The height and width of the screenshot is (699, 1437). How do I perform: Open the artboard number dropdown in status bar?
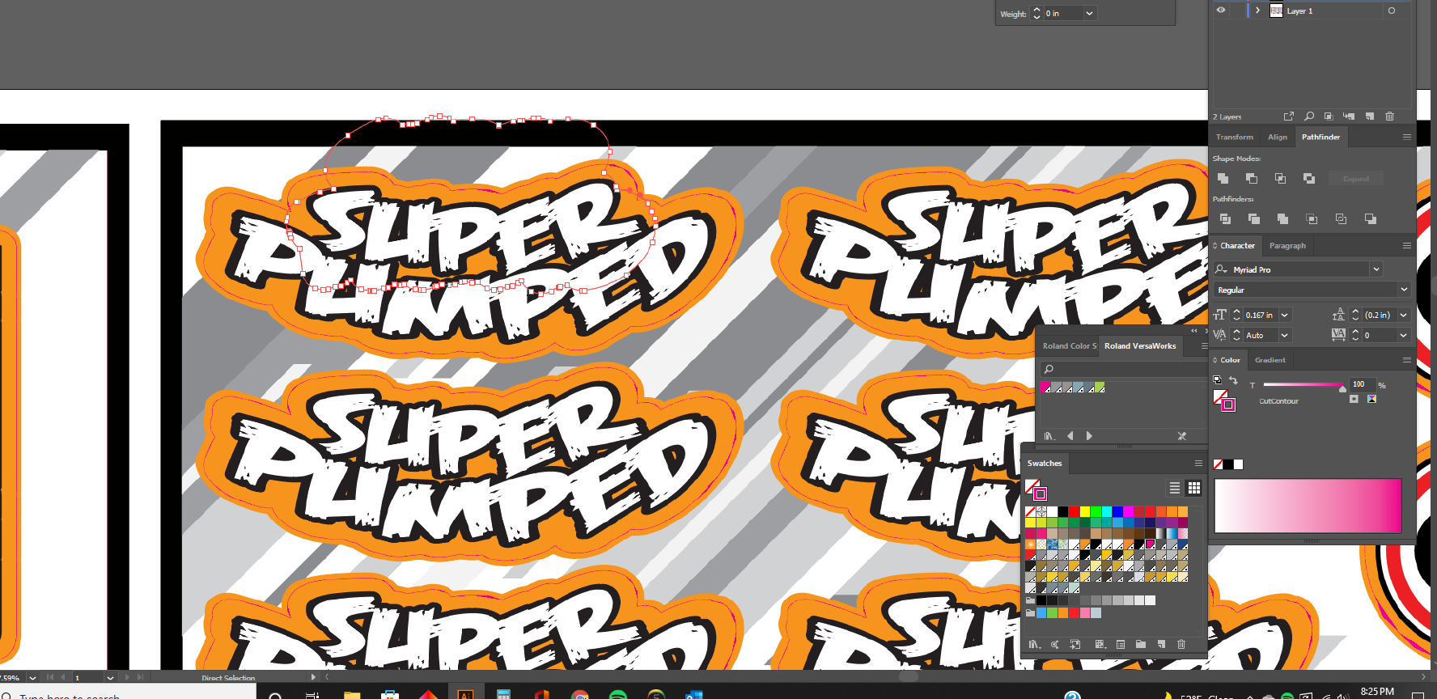click(x=110, y=677)
